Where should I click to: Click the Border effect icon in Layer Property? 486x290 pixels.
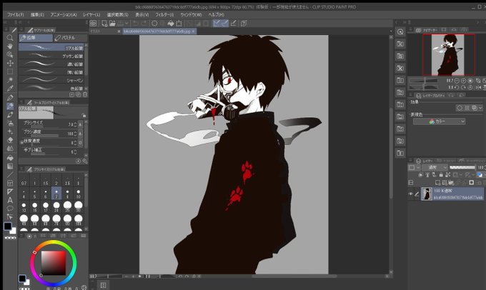[x=460, y=108]
